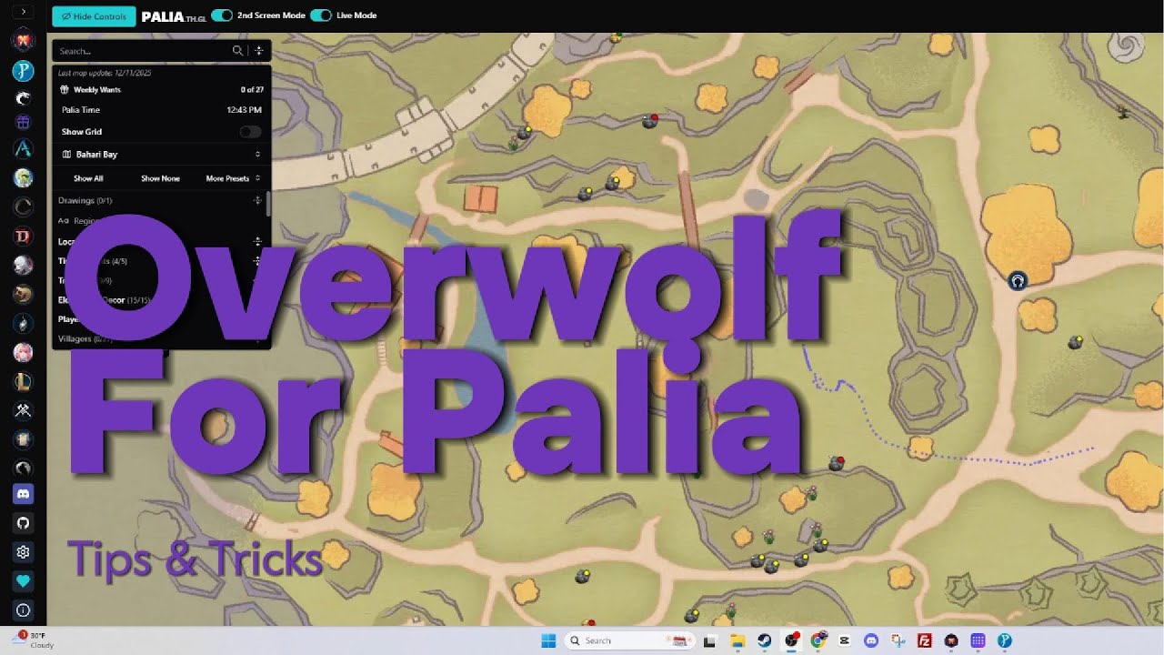Open File Explorer from the taskbar
This screenshot has height=655, width=1164.
click(737, 640)
